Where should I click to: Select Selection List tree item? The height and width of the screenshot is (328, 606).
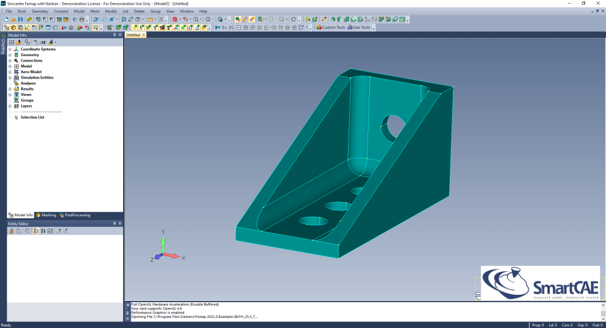[x=32, y=117]
